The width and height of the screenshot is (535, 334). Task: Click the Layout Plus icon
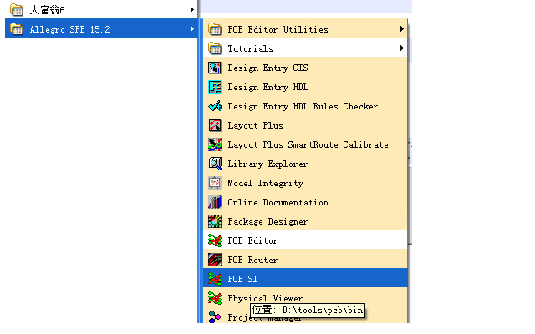point(215,125)
